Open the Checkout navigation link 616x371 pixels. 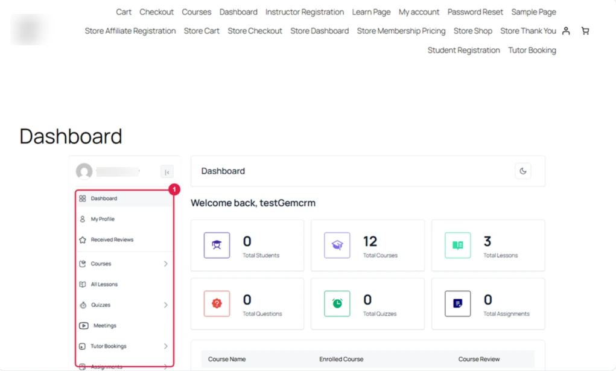156,12
